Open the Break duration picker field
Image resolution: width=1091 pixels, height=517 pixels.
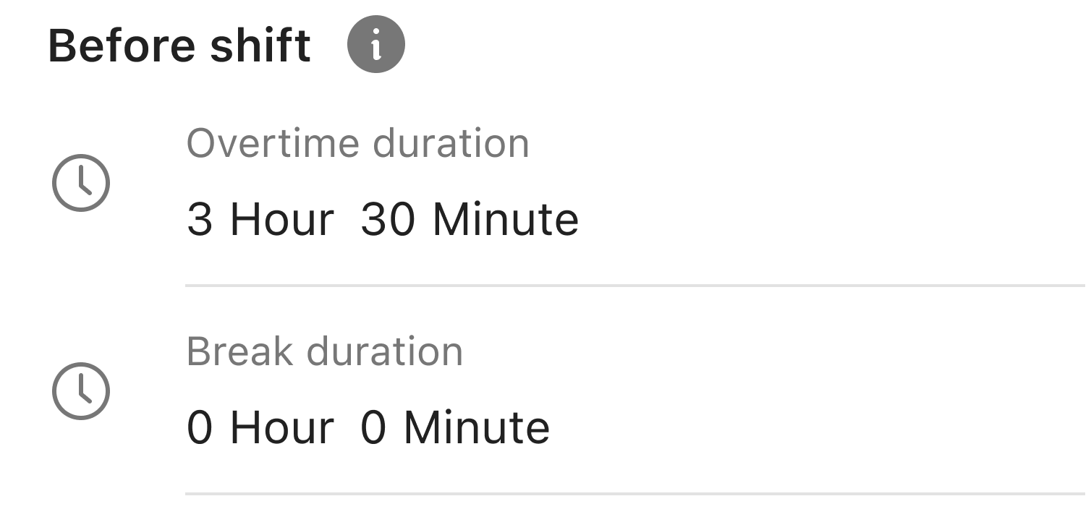pos(635,390)
